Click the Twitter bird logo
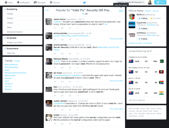This screenshot has width=169, height=128. 84,2
